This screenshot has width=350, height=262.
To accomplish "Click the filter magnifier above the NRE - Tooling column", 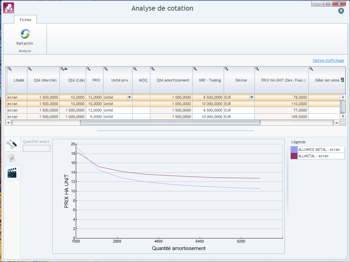I will 195,69.
